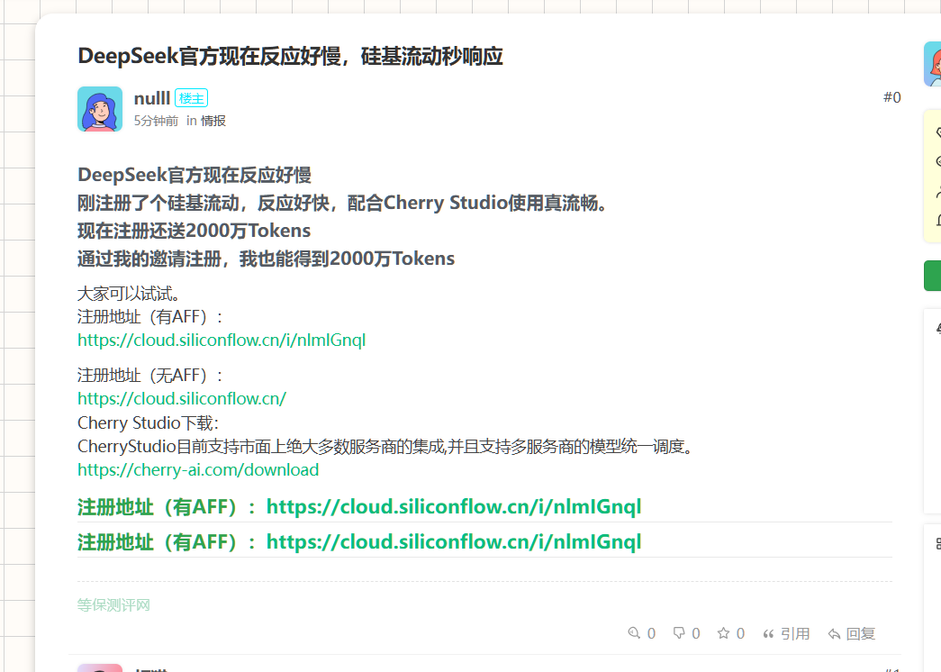The height and width of the screenshot is (672, 941).
Task: Click the text Cherry Studio下载:
Action: pos(149,422)
